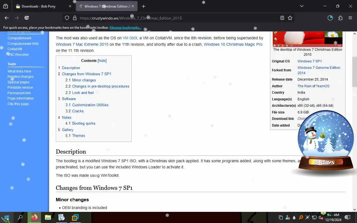Follow Windows 7 Mac Extreme 2015 link
Screen dimensions: 357x223
tap(82, 44)
